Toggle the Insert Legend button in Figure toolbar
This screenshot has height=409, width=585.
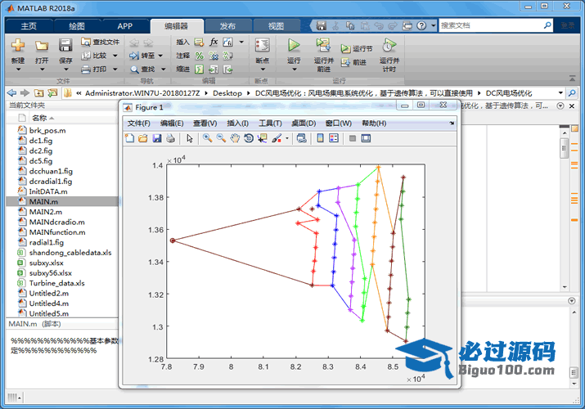tap(334, 138)
